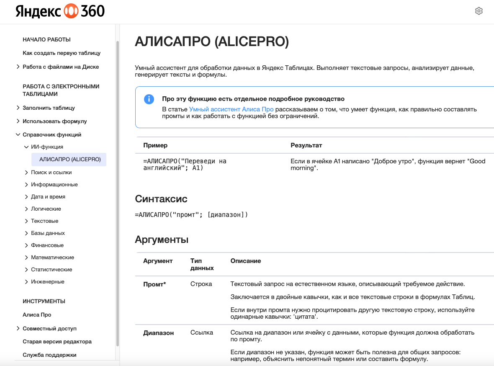
Task: Select АЛИСАПРО (ALICEPRO) in the sidebar
Action: click(x=69, y=160)
